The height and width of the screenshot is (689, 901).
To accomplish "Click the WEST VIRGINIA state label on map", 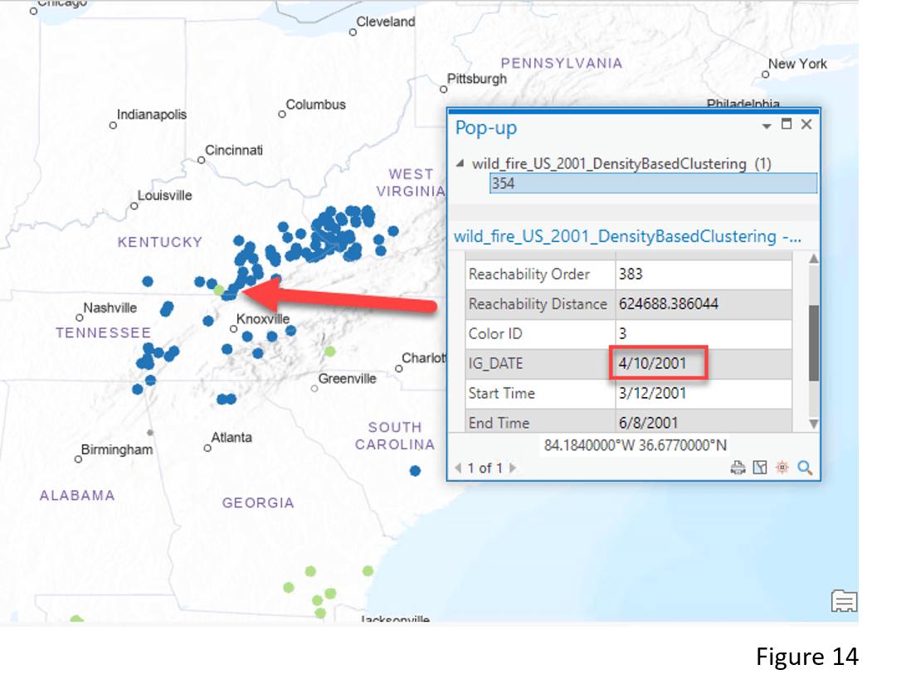I will click(411, 182).
